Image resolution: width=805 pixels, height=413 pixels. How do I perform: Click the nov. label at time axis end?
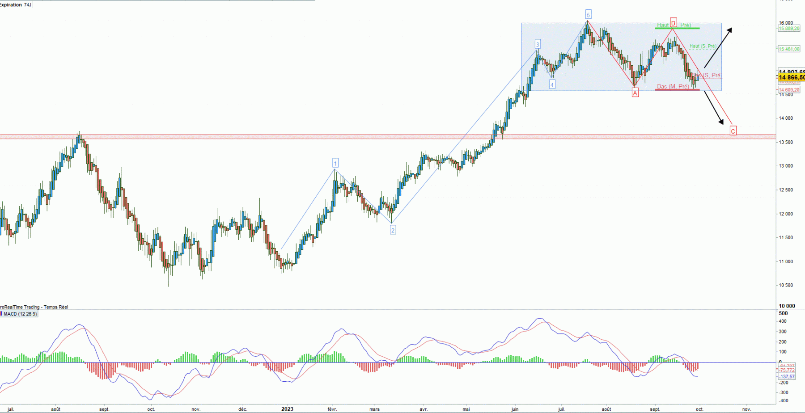(x=746, y=409)
